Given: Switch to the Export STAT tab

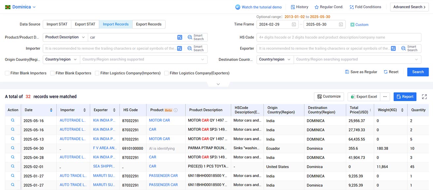Looking at the screenshot, I should [85, 24].
